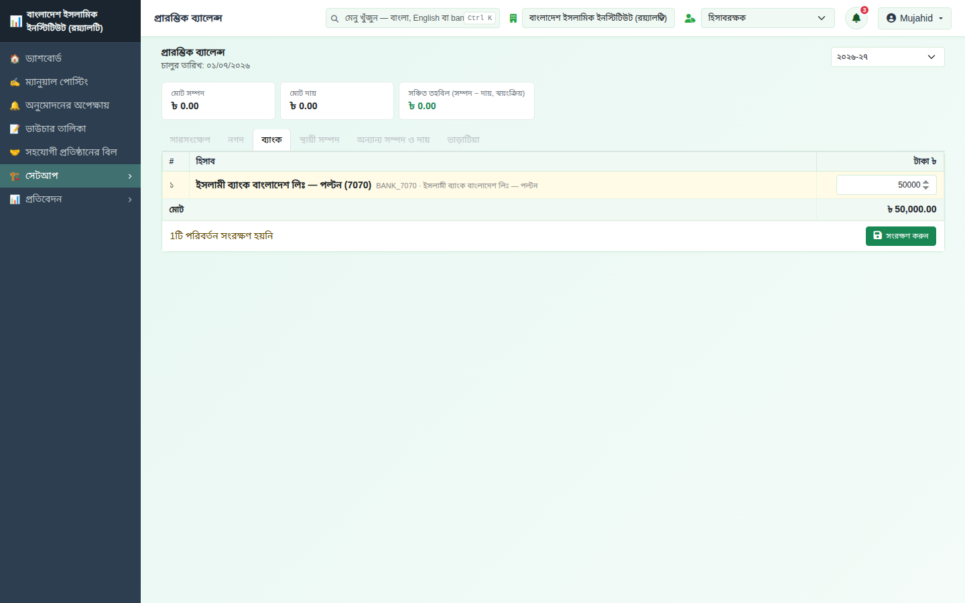Click the ৳ 50,000.00 total amount
The image size is (965, 603).
tap(911, 210)
